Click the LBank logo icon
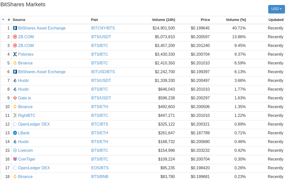The width and height of the screenshot is (290, 180). (15, 133)
